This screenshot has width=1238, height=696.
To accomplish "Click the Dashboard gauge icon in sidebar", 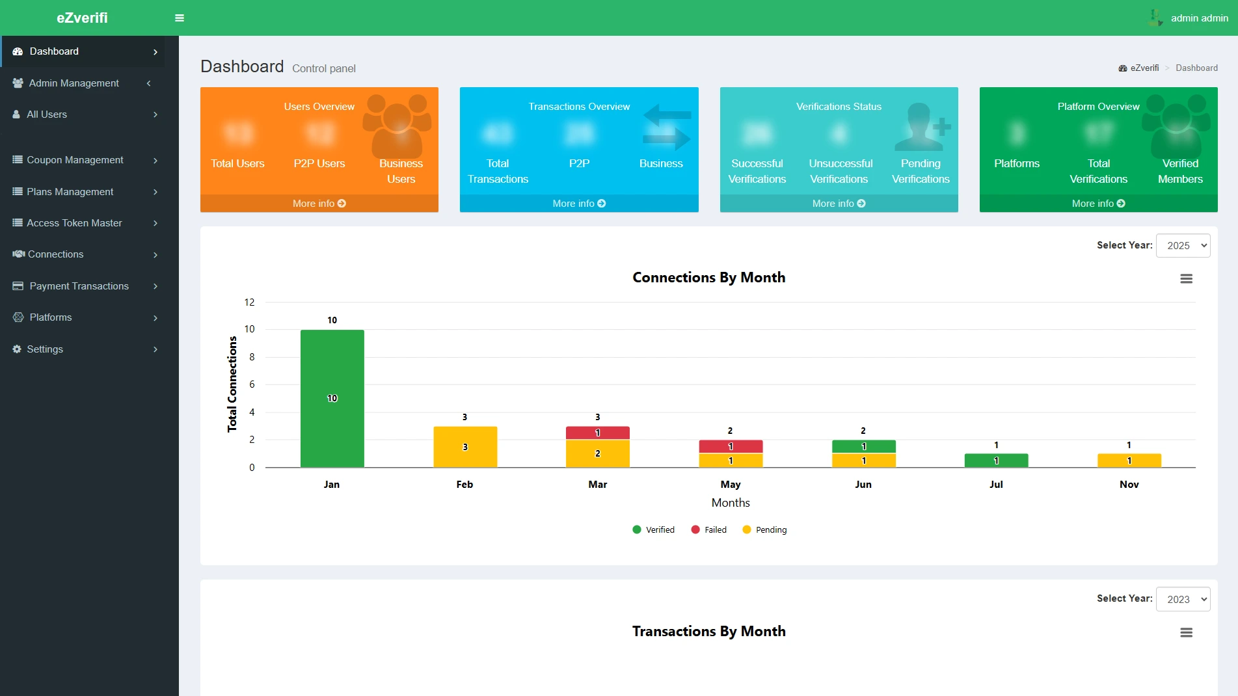I will click(x=18, y=51).
